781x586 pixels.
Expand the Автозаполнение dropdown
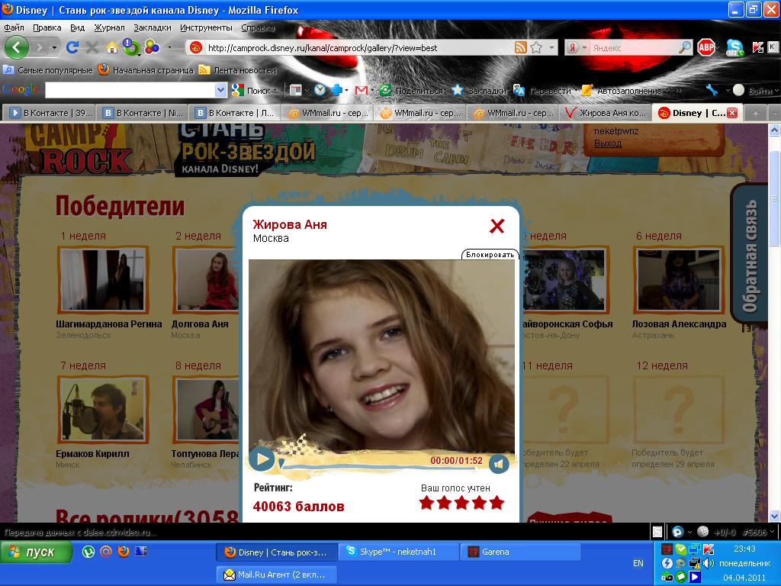coord(666,90)
